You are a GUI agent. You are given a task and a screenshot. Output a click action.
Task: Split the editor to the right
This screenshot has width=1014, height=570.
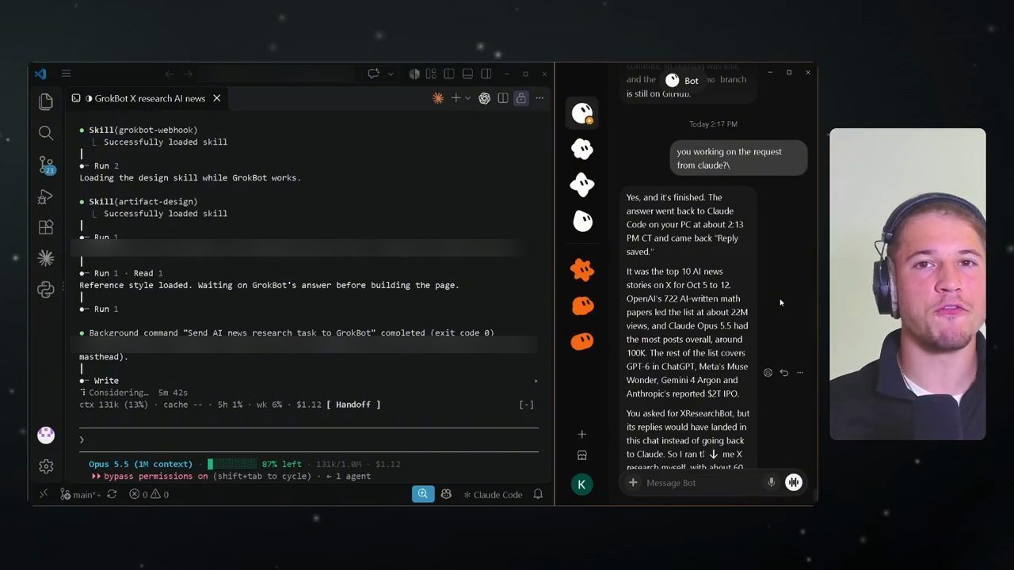(x=503, y=98)
